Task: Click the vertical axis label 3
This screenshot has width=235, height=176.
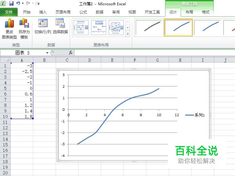Action: click(x=64, y=75)
